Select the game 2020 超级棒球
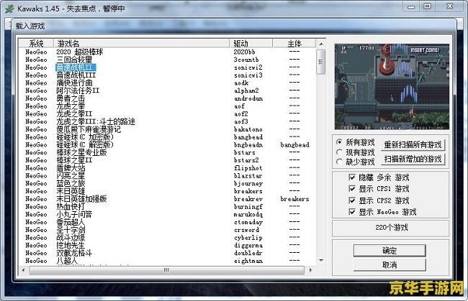The width and height of the screenshot is (468, 301). point(79,52)
